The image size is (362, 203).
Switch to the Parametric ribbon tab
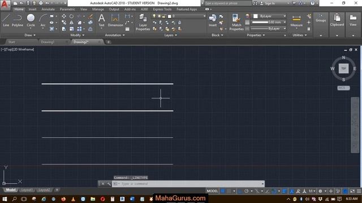(67, 9)
